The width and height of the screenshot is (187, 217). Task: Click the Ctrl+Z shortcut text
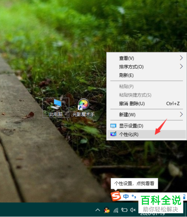coord(173,104)
